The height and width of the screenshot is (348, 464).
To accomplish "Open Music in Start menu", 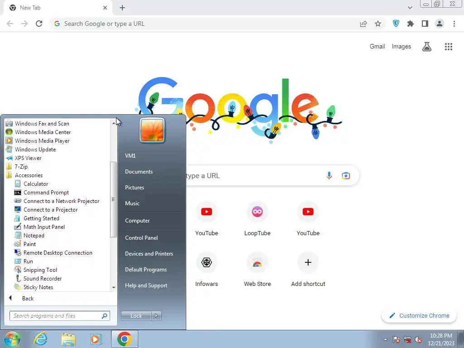I will point(132,203).
